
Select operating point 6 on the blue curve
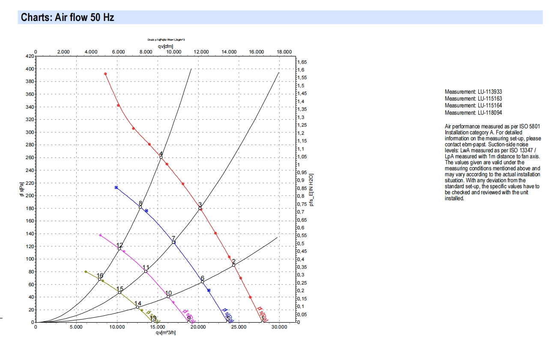tap(203, 282)
